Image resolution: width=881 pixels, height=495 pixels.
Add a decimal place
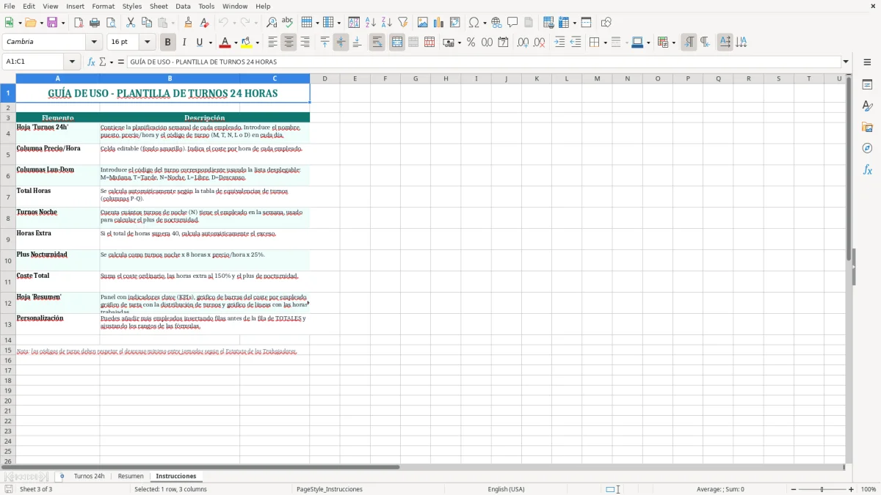pyautogui.click(x=523, y=43)
